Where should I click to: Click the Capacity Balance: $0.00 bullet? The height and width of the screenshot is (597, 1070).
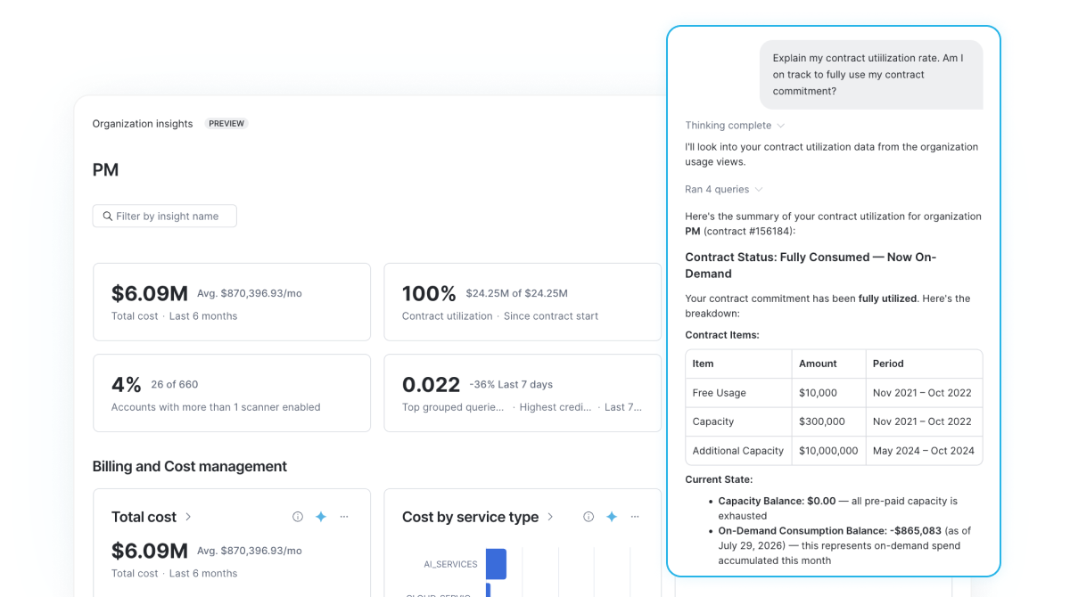click(837, 508)
